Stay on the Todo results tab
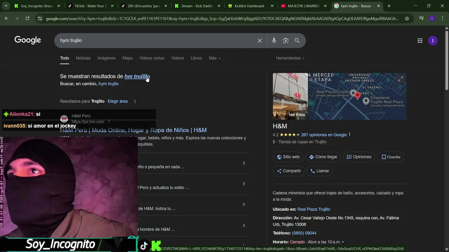449x252 pixels. click(65, 58)
